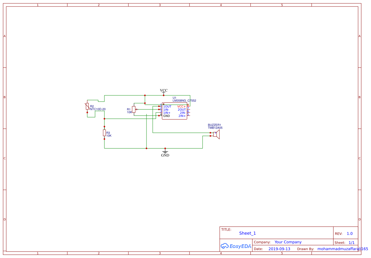Click the LM358NG_C7552 part number label
Viewport: 371px width, 258px height.
click(x=184, y=100)
